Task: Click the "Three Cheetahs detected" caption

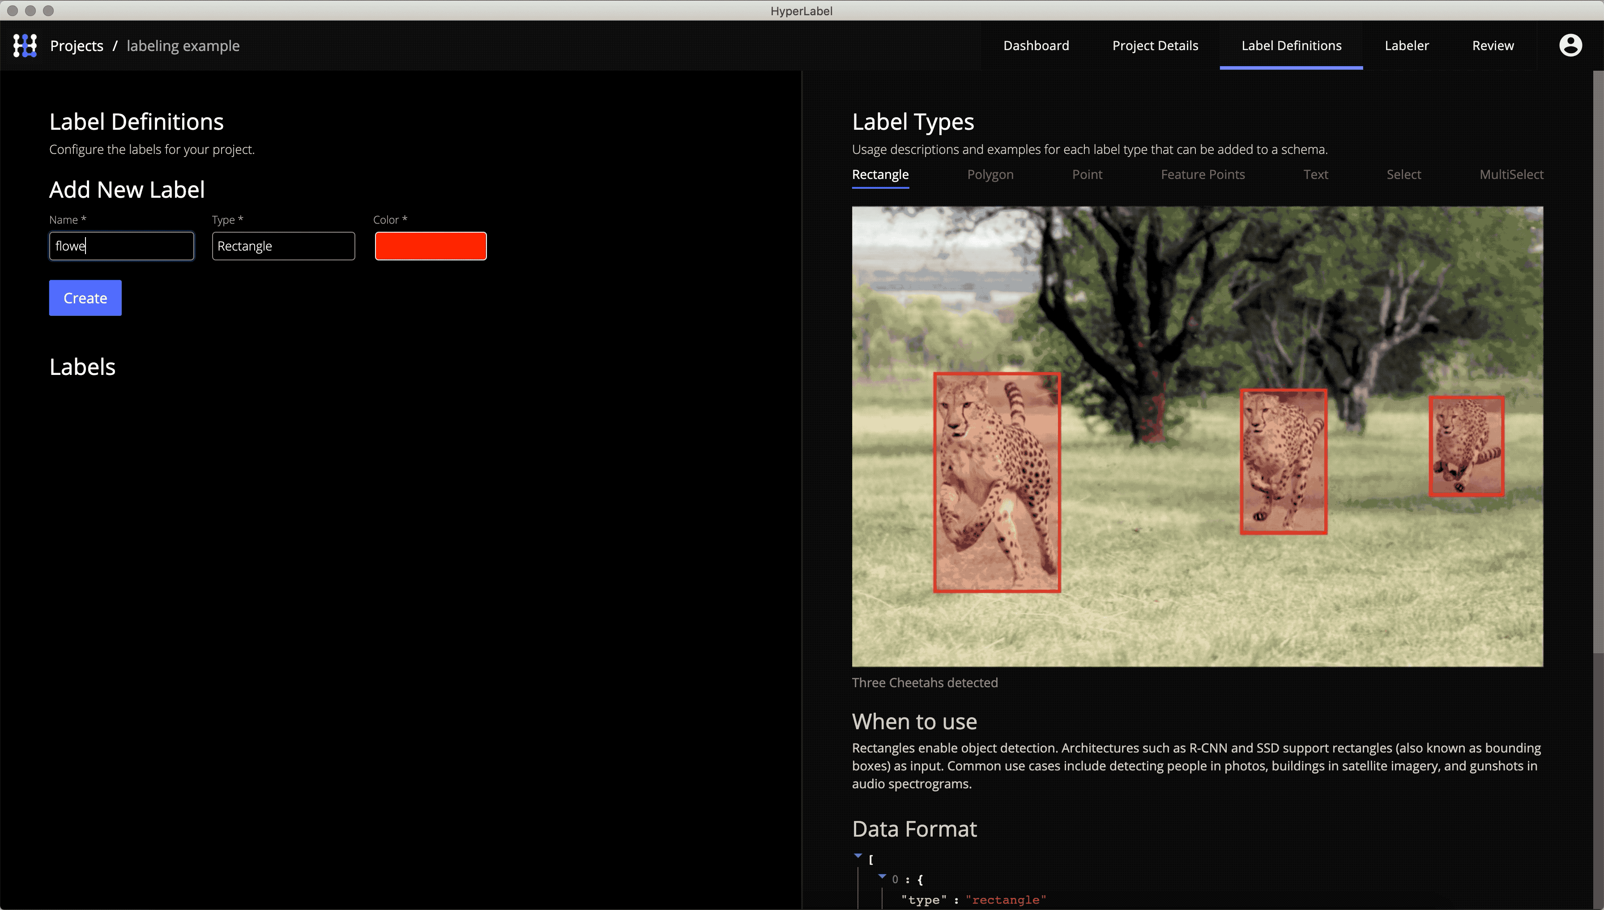Action: [925, 683]
